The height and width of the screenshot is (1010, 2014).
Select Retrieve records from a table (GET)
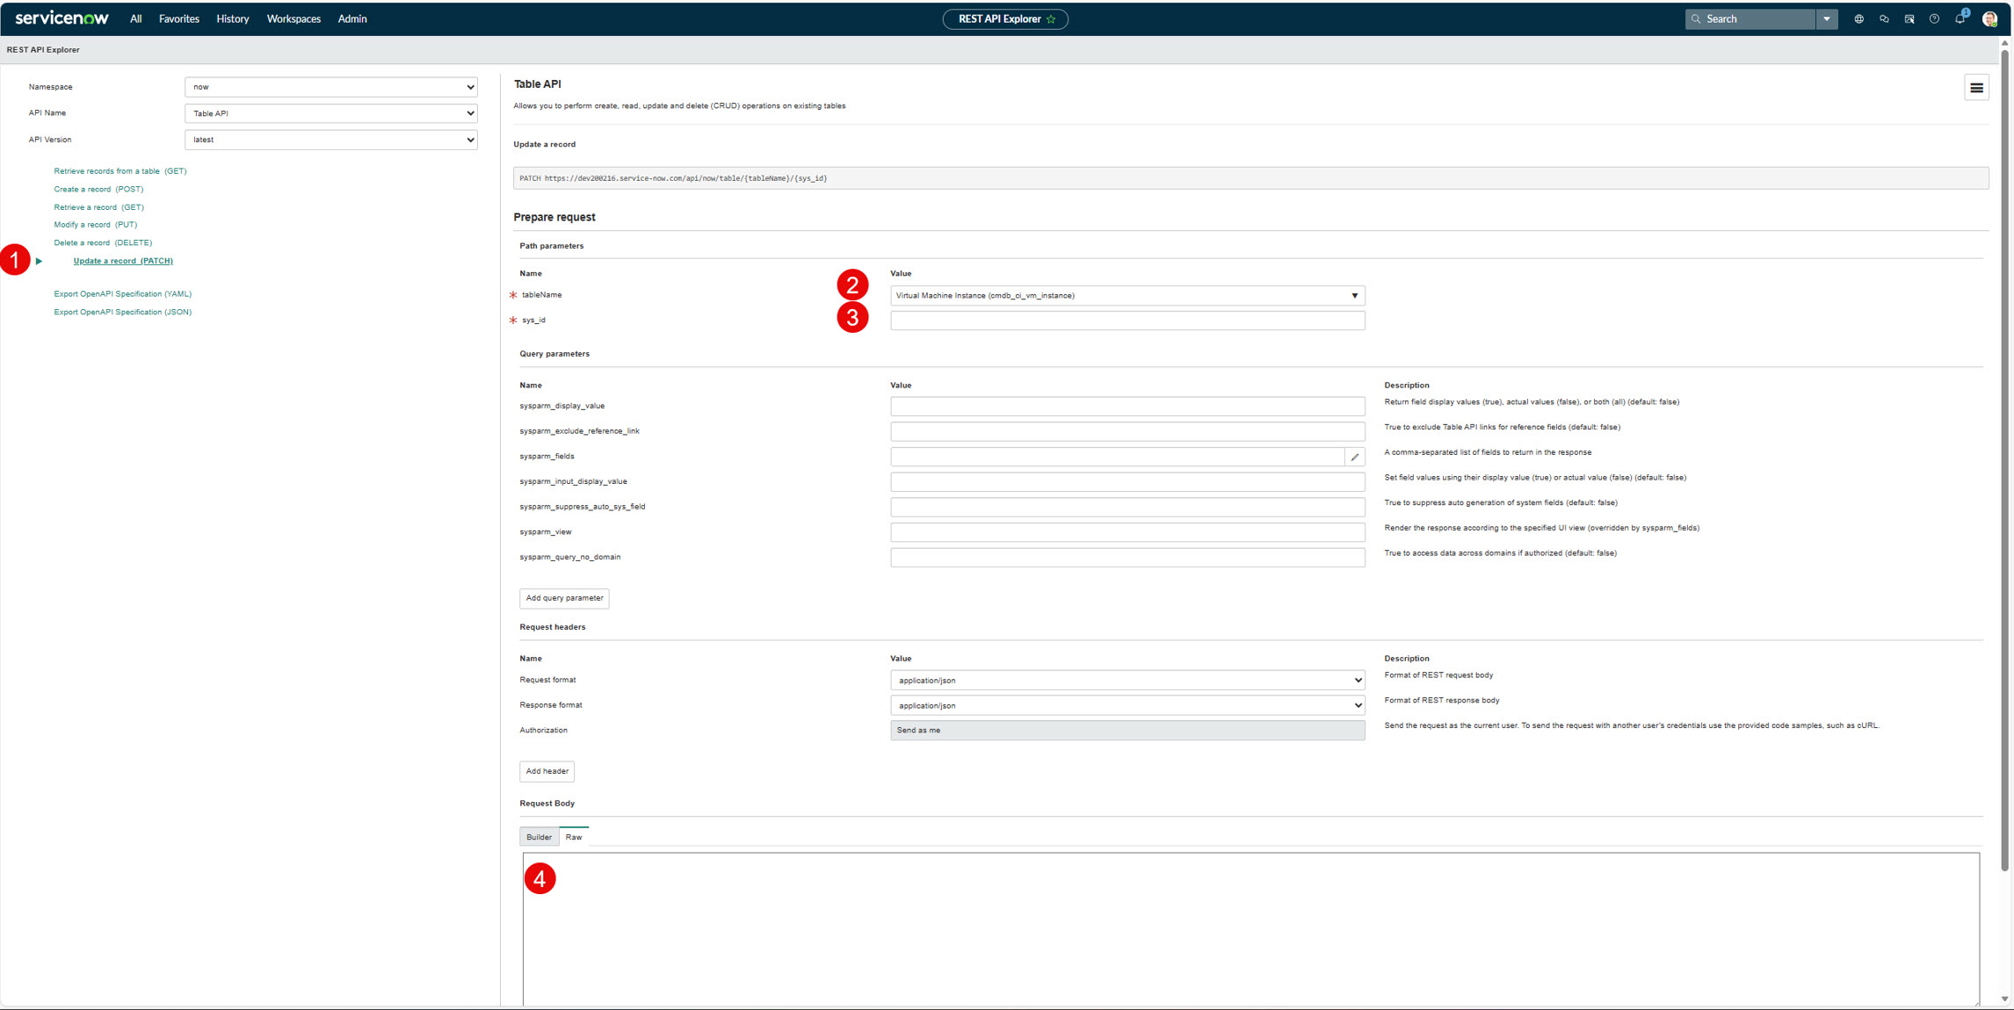[x=120, y=171]
